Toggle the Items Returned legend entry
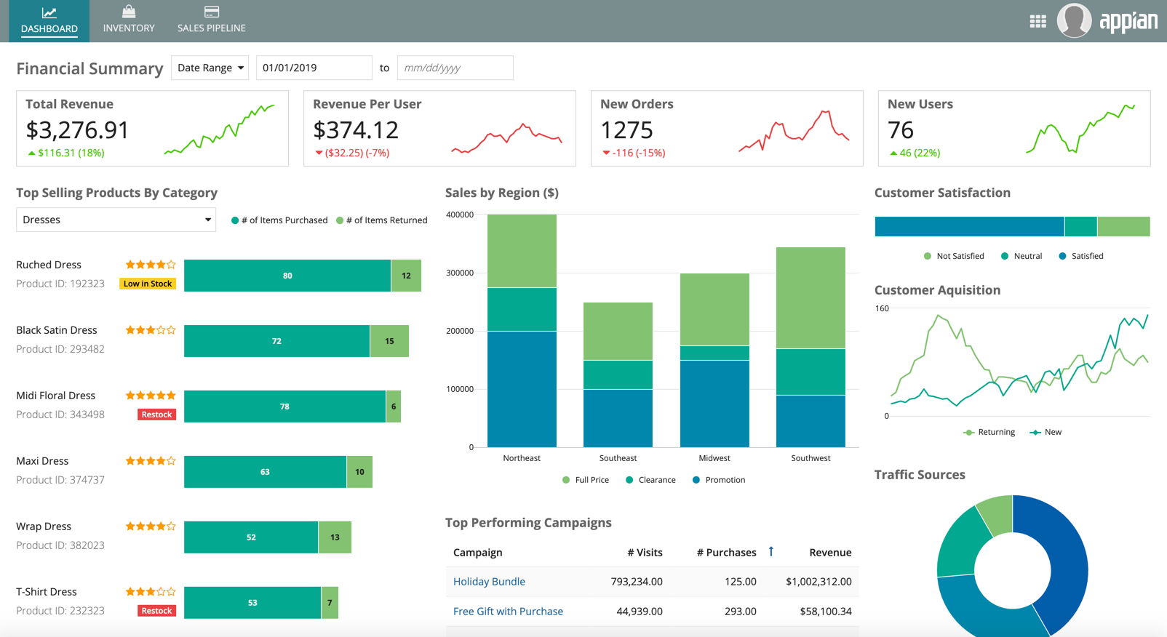1167x637 pixels. [381, 220]
